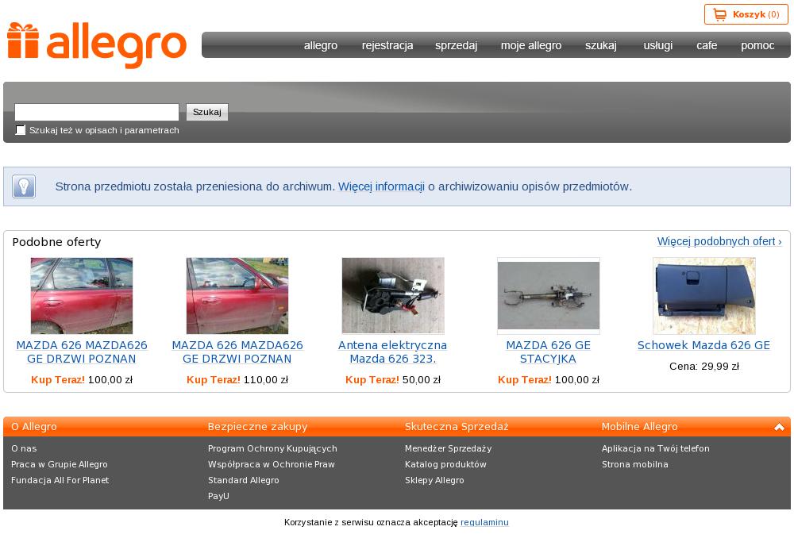This screenshot has width=794, height=538.
Task: Open Strona mobilna link
Action: [635, 464]
